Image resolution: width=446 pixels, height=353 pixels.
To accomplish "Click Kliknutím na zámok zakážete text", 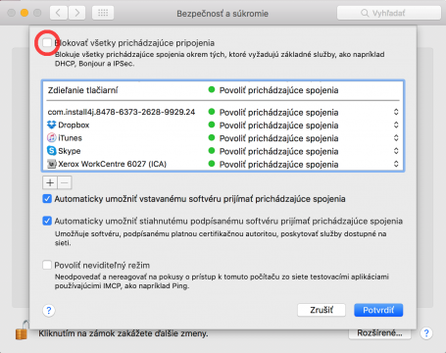I will [124, 333].
